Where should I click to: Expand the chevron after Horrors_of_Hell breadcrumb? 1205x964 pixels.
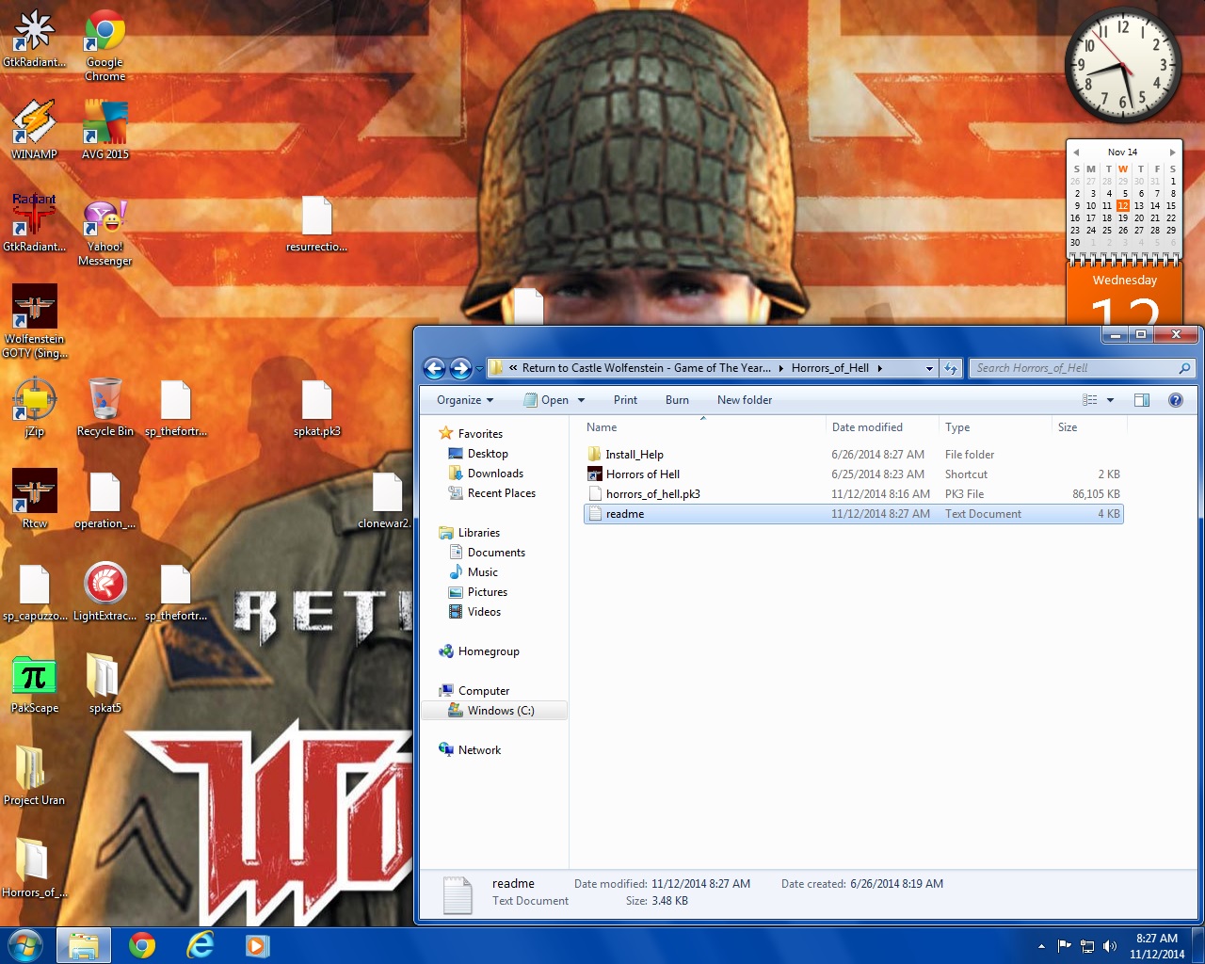pos(880,368)
